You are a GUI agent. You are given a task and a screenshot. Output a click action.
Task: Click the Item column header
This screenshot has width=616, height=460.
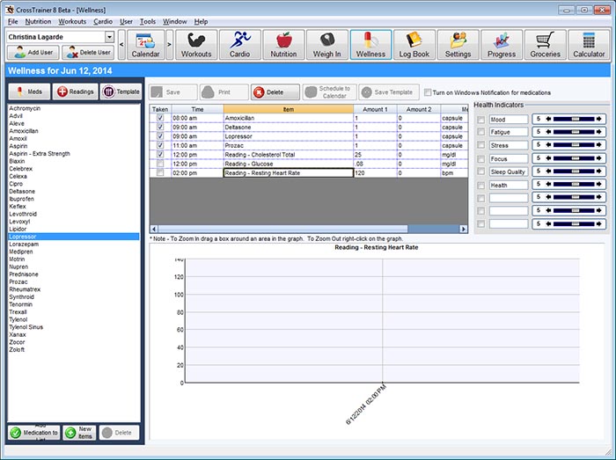pos(289,109)
